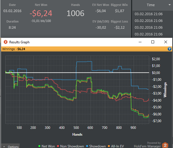Toggle the Showdown blue legend swatch

pos(87,146)
